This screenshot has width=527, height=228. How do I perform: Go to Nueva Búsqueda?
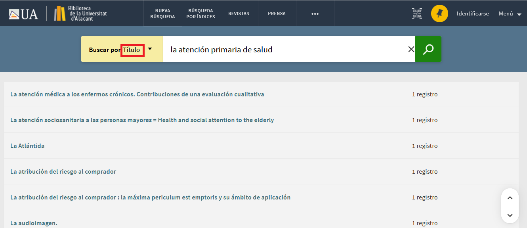click(162, 13)
